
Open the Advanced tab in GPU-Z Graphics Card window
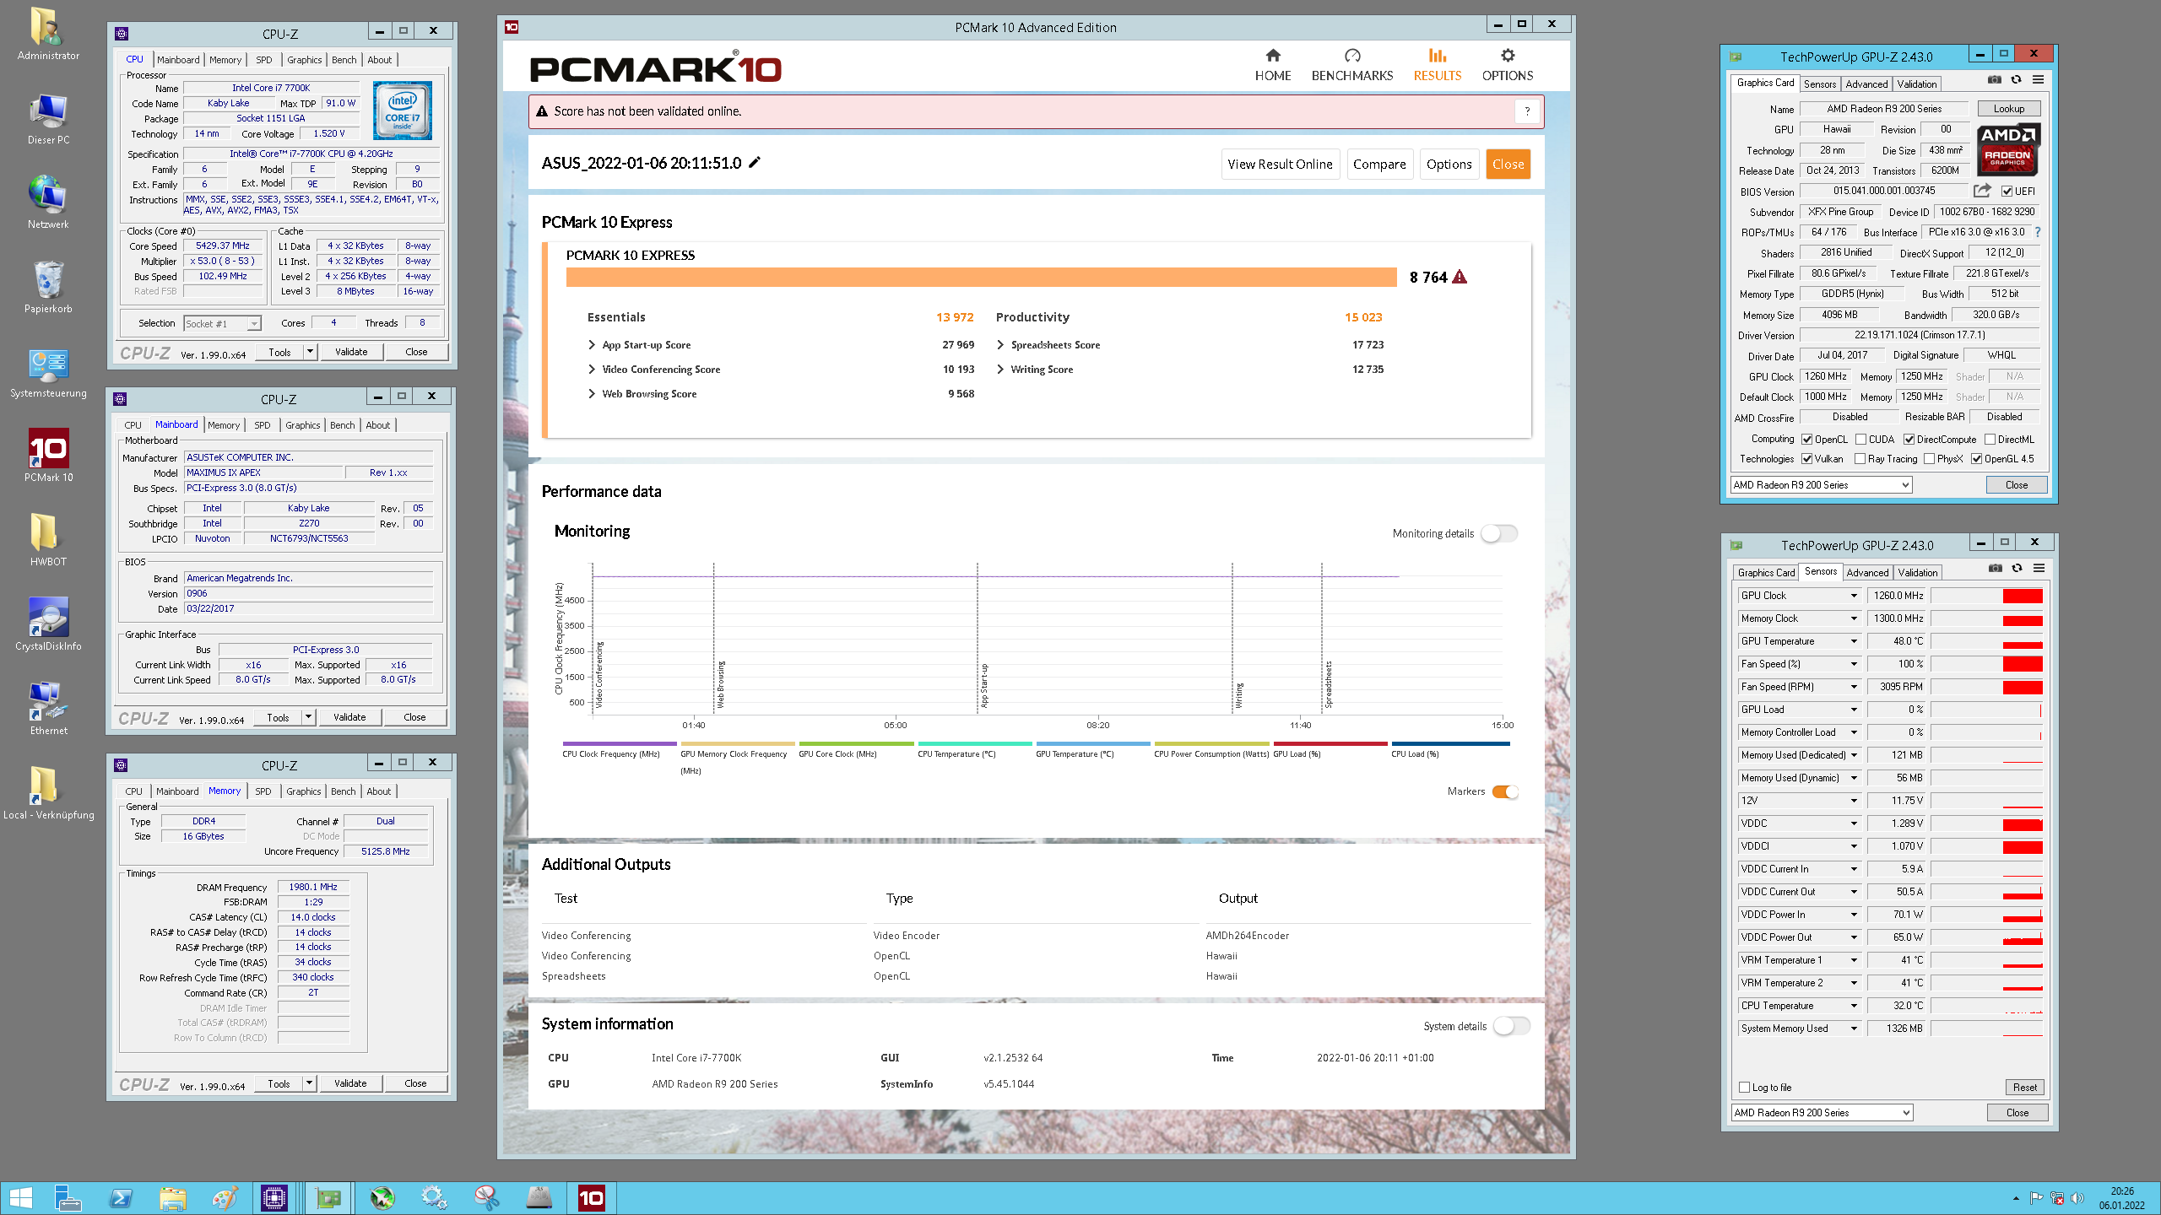pyautogui.click(x=1866, y=84)
